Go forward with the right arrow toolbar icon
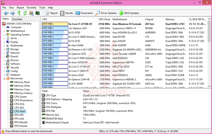This screenshot has width=212, height=134. [12, 13]
